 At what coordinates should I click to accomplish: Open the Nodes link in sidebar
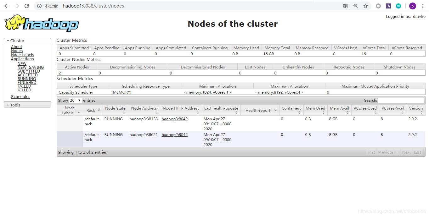coord(17,51)
